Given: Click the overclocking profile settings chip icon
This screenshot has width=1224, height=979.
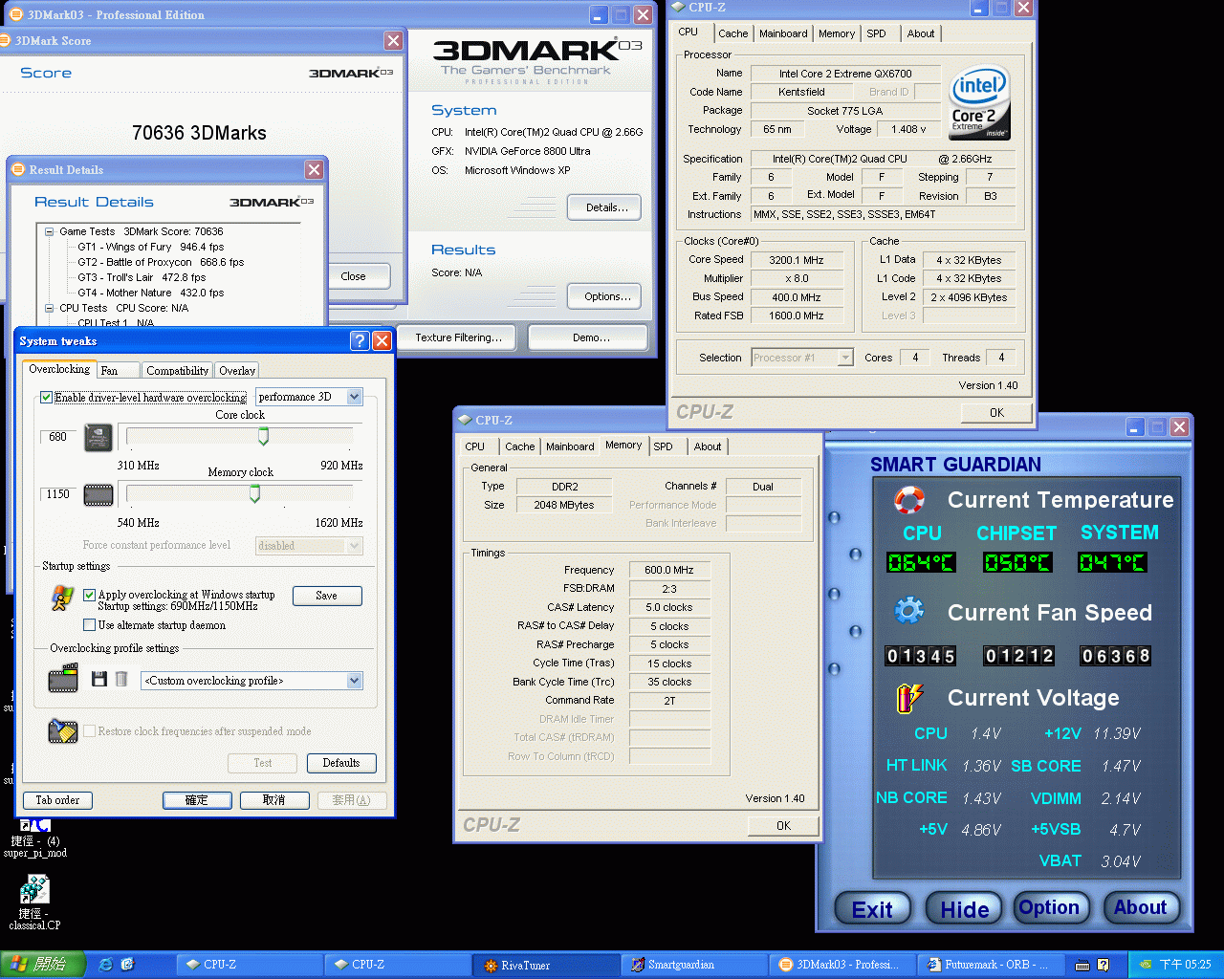Looking at the screenshot, I should coord(63,680).
